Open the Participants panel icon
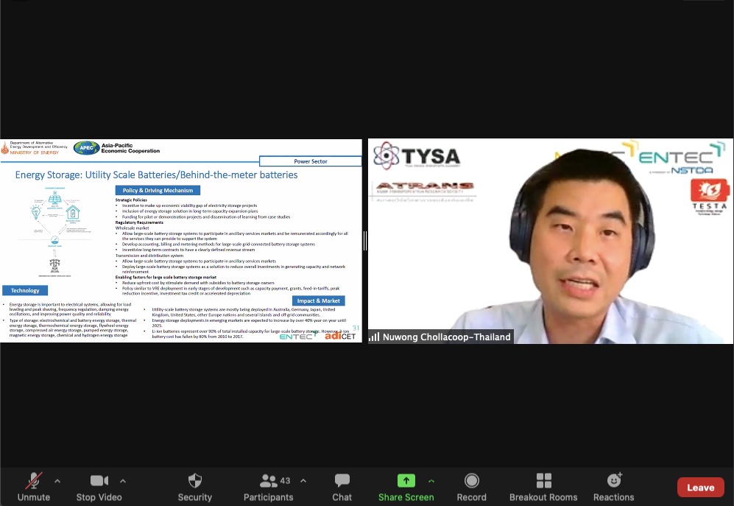This screenshot has height=506, width=734. pyautogui.click(x=269, y=481)
